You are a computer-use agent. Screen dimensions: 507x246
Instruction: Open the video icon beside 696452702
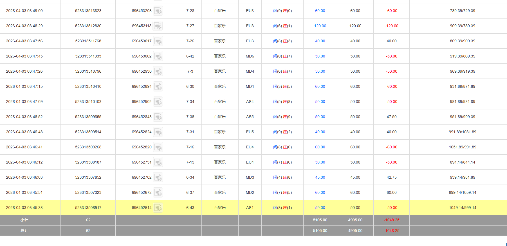(x=158, y=178)
